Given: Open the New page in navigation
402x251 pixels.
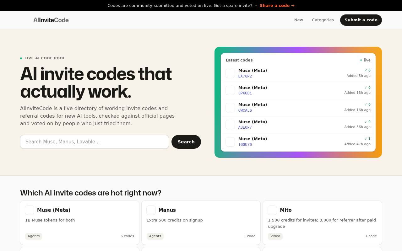Looking at the screenshot, I should (299, 20).
